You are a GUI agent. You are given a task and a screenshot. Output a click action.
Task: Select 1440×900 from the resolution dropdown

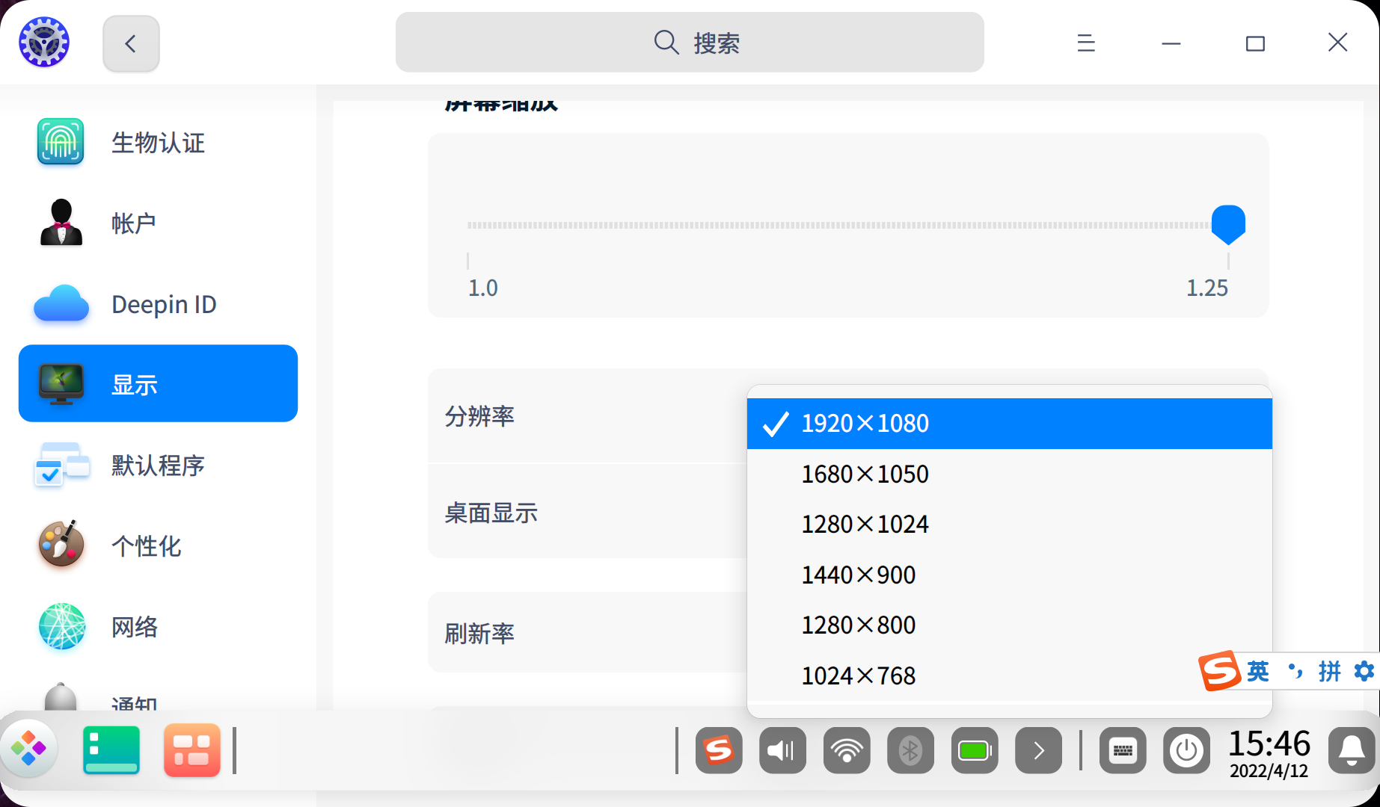[x=858, y=575]
